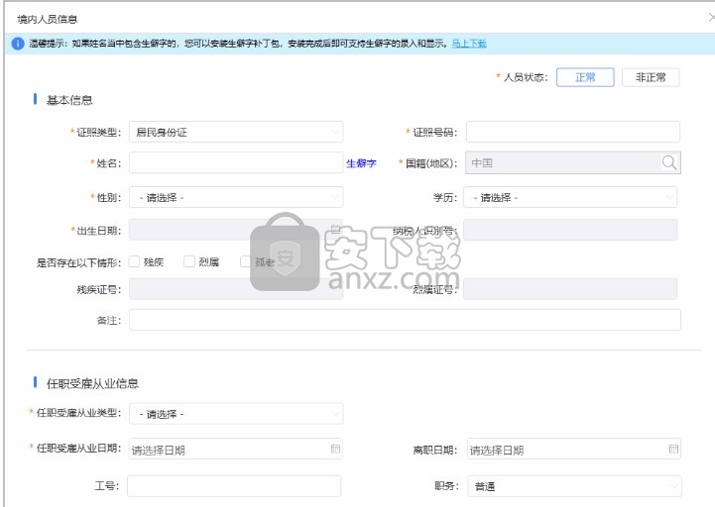Viewport: 715px width, 507px height.
Task: Open the 任职受雇从业类型 dropdown
Action: 236,414
